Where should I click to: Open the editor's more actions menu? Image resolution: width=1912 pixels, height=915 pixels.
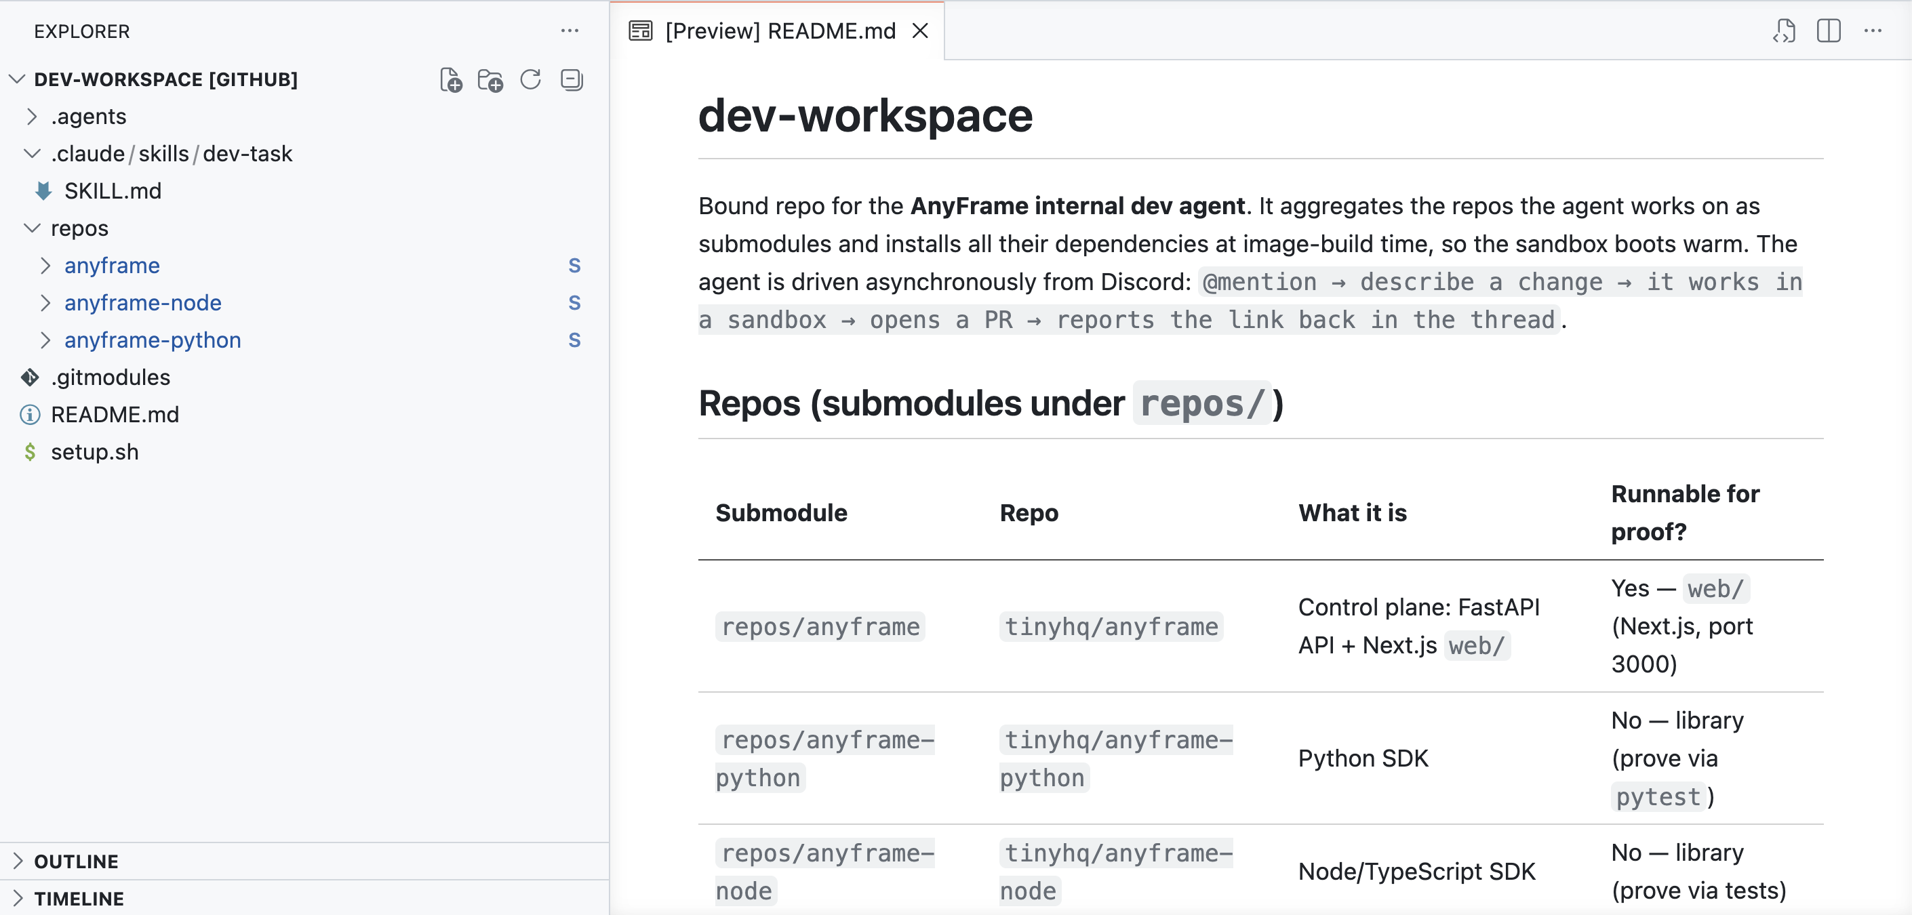(1873, 30)
